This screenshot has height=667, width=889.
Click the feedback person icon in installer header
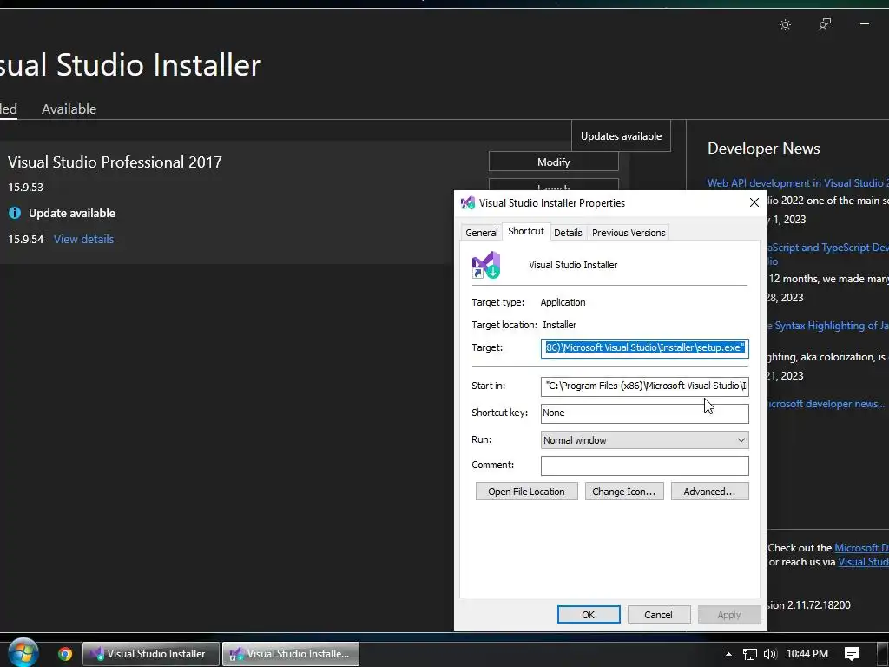pyautogui.click(x=825, y=24)
